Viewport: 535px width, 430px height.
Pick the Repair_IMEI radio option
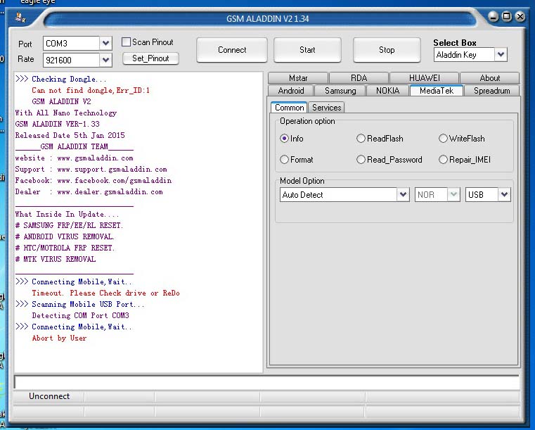(443, 160)
